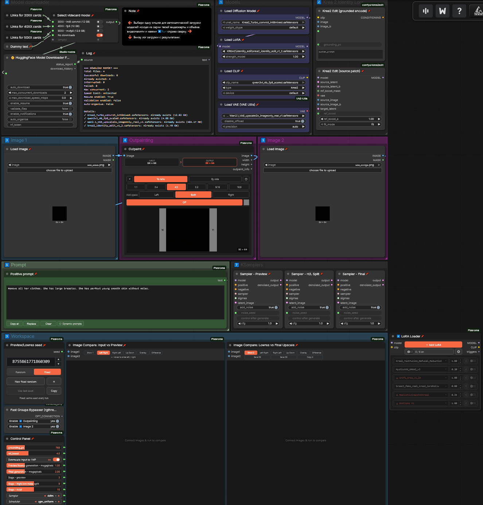Switch Outpaint mode to By side

coord(215,179)
